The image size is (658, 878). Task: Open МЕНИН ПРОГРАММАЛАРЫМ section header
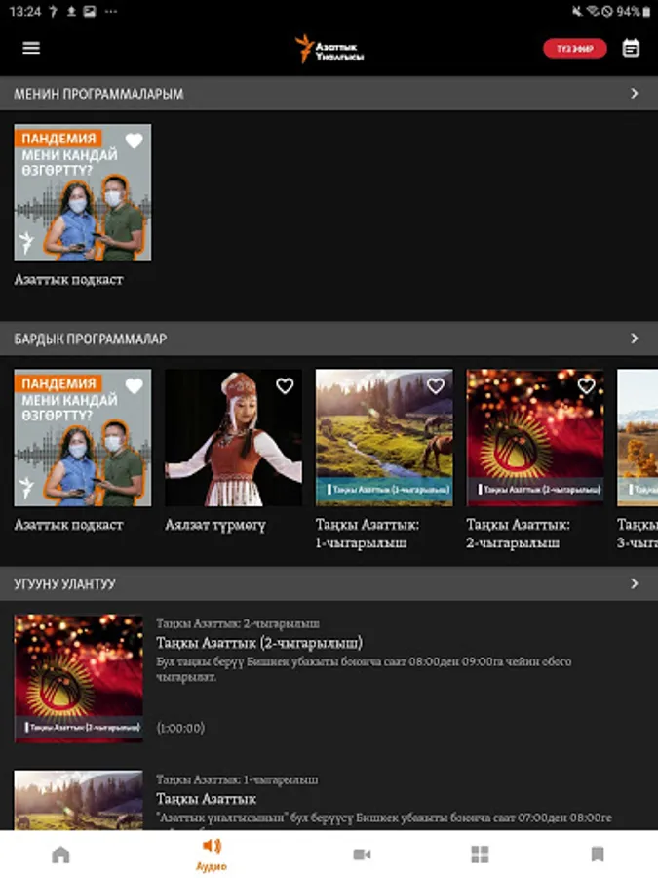tap(329, 94)
